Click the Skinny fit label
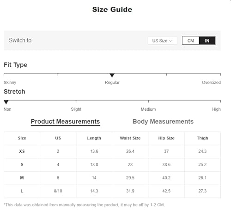The image size is (231, 210). [10, 83]
